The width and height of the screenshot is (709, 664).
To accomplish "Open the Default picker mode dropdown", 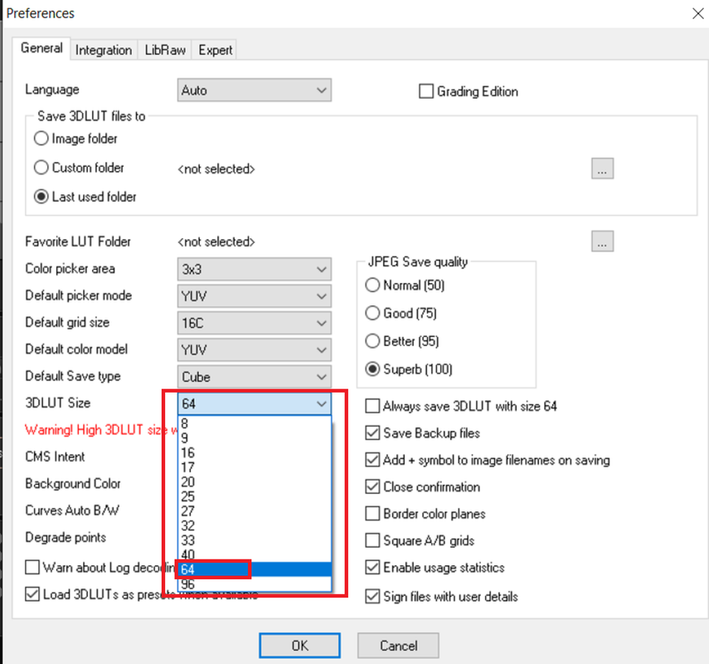I will click(254, 296).
